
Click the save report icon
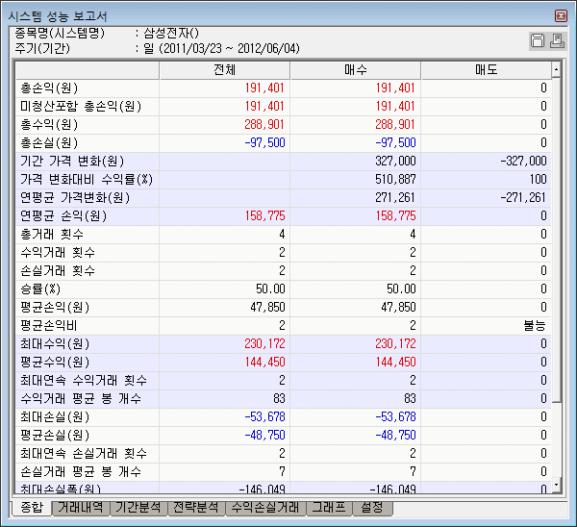(x=538, y=40)
